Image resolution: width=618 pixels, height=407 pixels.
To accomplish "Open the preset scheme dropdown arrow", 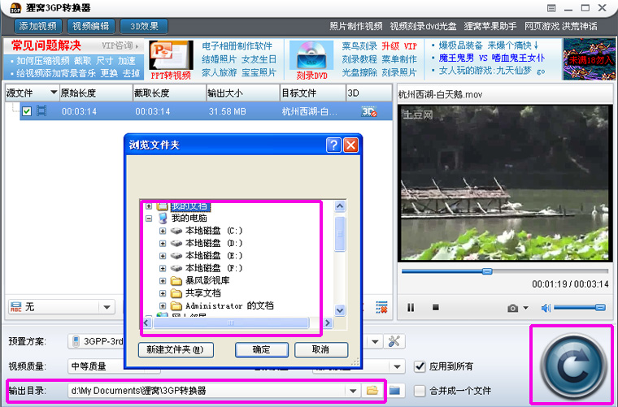I will click(x=375, y=342).
